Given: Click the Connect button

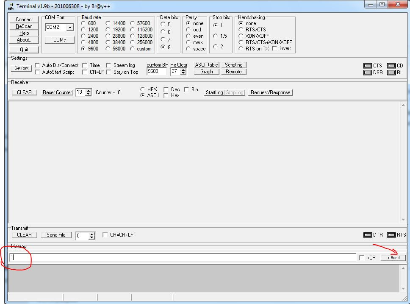Looking at the screenshot, I should (24, 20).
